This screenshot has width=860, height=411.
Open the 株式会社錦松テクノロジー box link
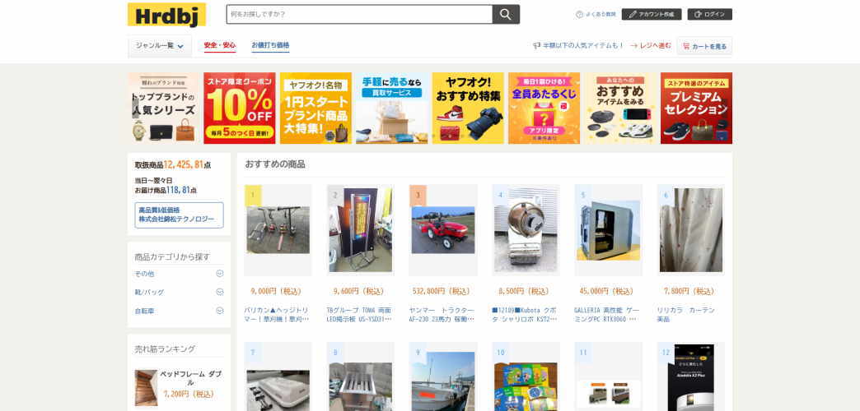(180, 215)
